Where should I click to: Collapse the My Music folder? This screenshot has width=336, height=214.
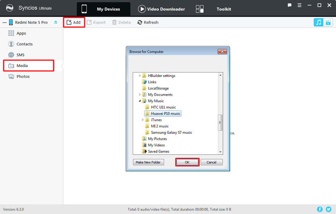(x=140, y=101)
